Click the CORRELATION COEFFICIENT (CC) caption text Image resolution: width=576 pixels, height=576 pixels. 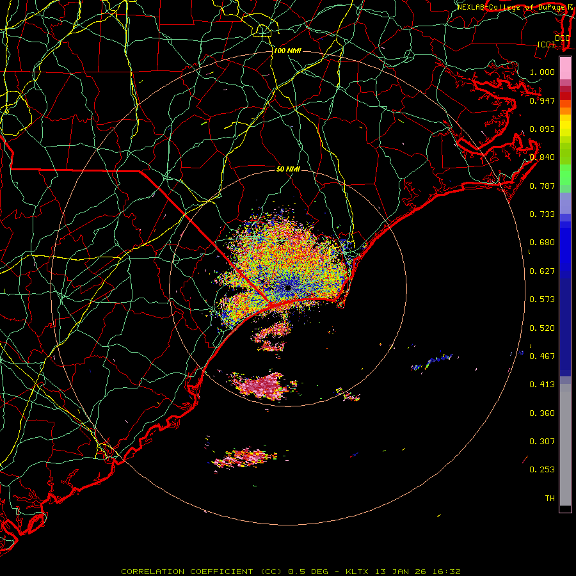pos(202,572)
